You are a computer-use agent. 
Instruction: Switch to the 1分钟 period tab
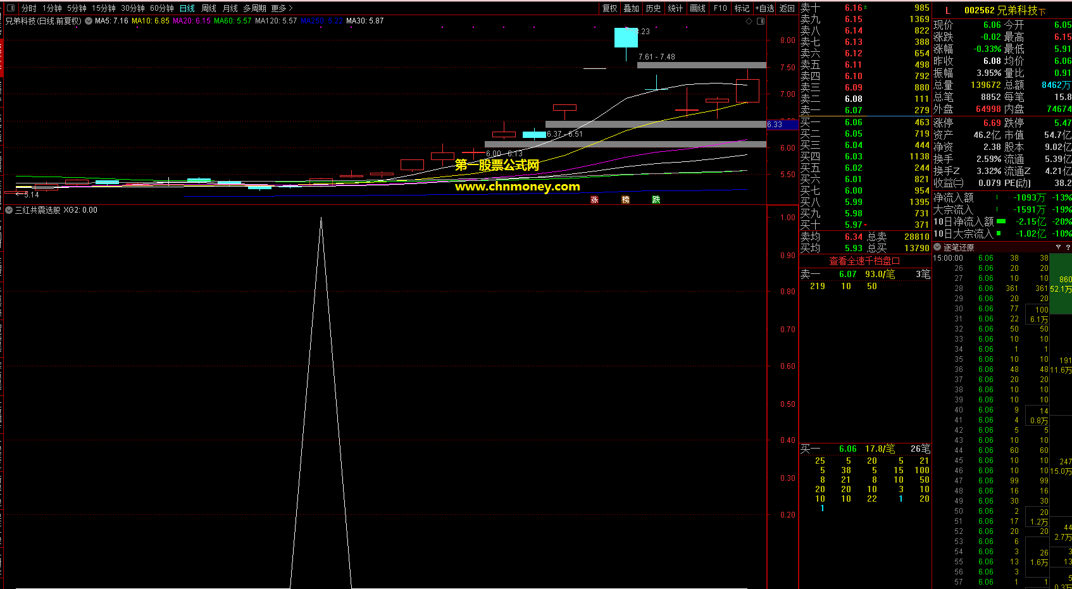coord(52,8)
